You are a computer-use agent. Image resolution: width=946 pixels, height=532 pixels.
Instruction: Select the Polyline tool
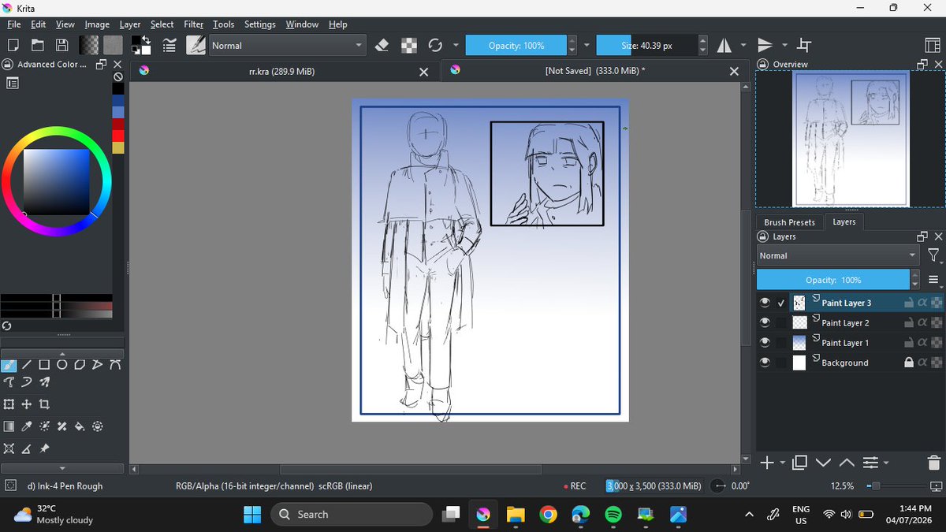pyautogui.click(x=97, y=365)
